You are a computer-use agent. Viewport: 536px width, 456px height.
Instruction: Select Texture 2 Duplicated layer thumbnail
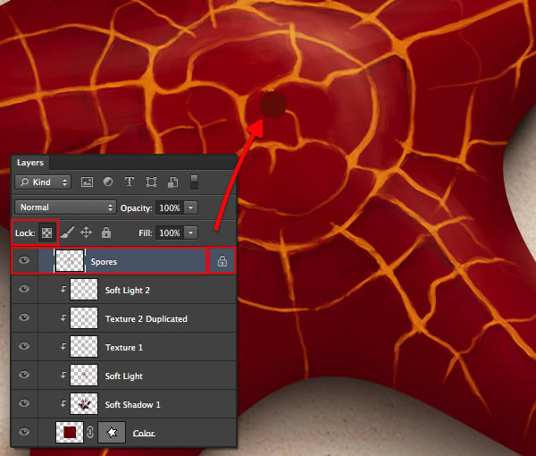click(84, 317)
